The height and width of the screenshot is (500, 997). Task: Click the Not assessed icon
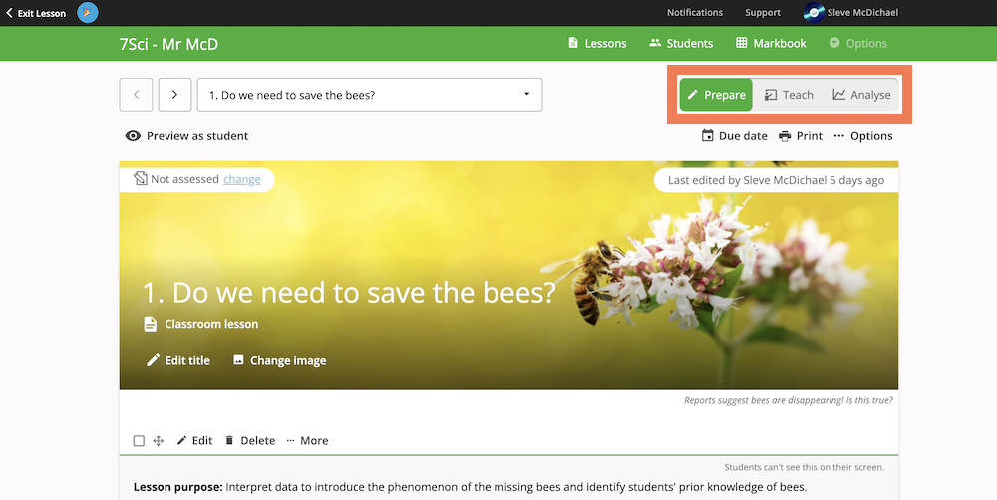[x=141, y=179]
